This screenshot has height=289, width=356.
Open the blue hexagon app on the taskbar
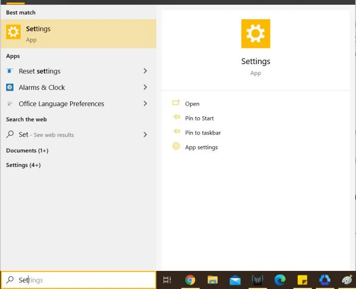[x=325, y=280]
